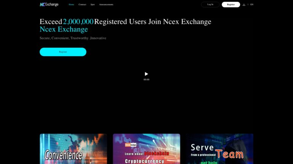
Task: Open the Announcements page
Action: coord(106,5)
